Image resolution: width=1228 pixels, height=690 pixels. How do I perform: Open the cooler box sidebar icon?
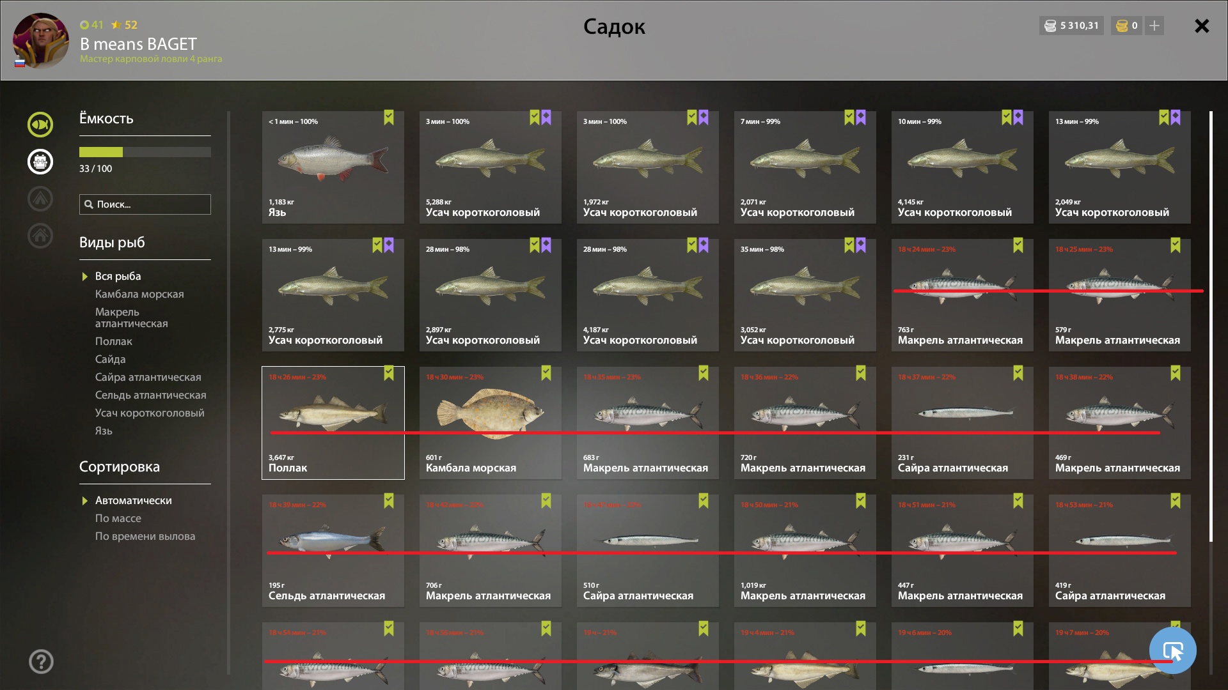tap(40, 162)
